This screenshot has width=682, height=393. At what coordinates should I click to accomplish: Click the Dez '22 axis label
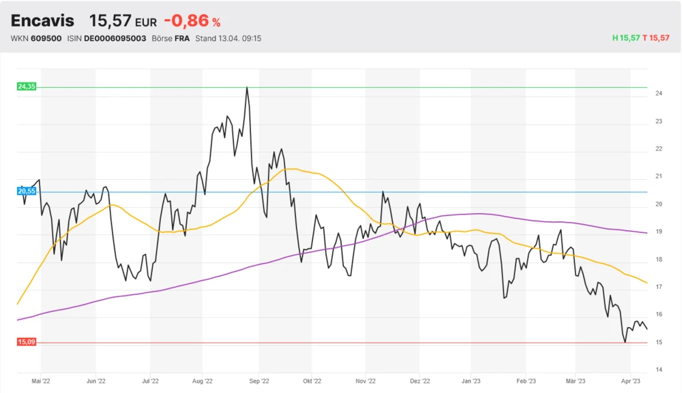[x=419, y=381]
